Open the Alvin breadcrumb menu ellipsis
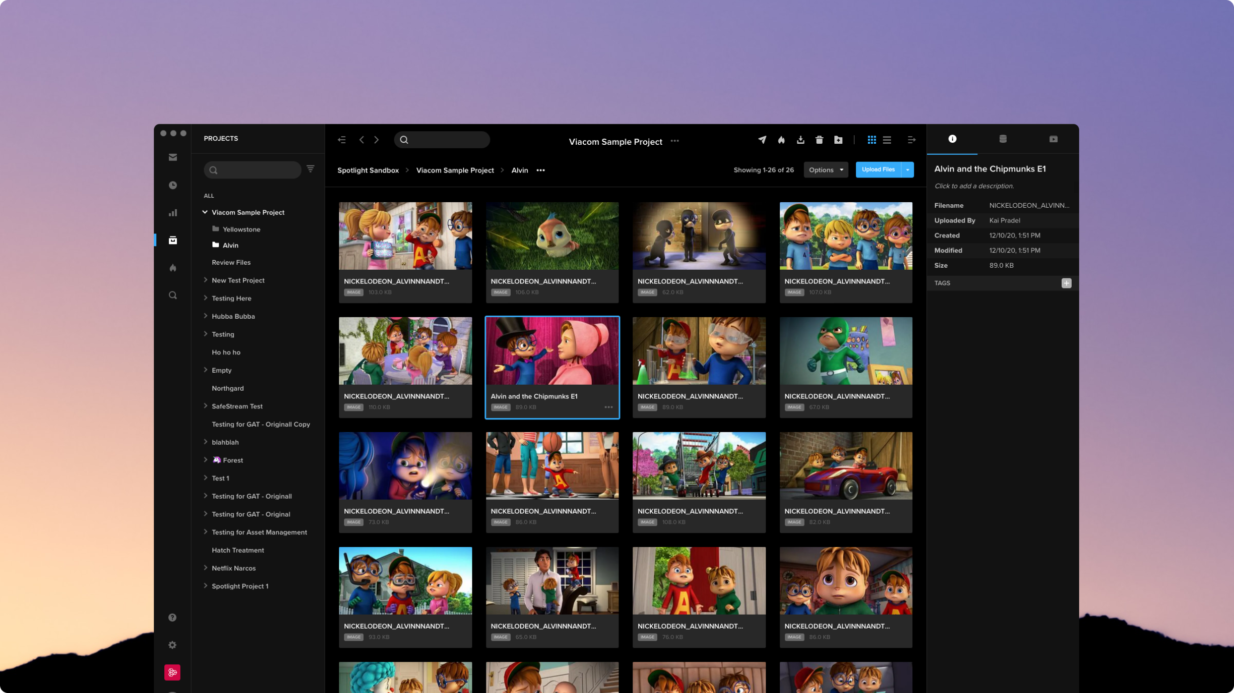Viewport: 1234px width, 693px height. click(x=541, y=170)
